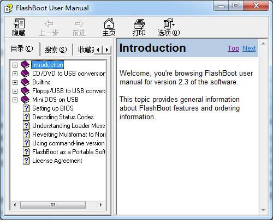The image size is (273, 220).
Task: Click the tree pane horizontal scrollbar thumb
Action: 53,205
